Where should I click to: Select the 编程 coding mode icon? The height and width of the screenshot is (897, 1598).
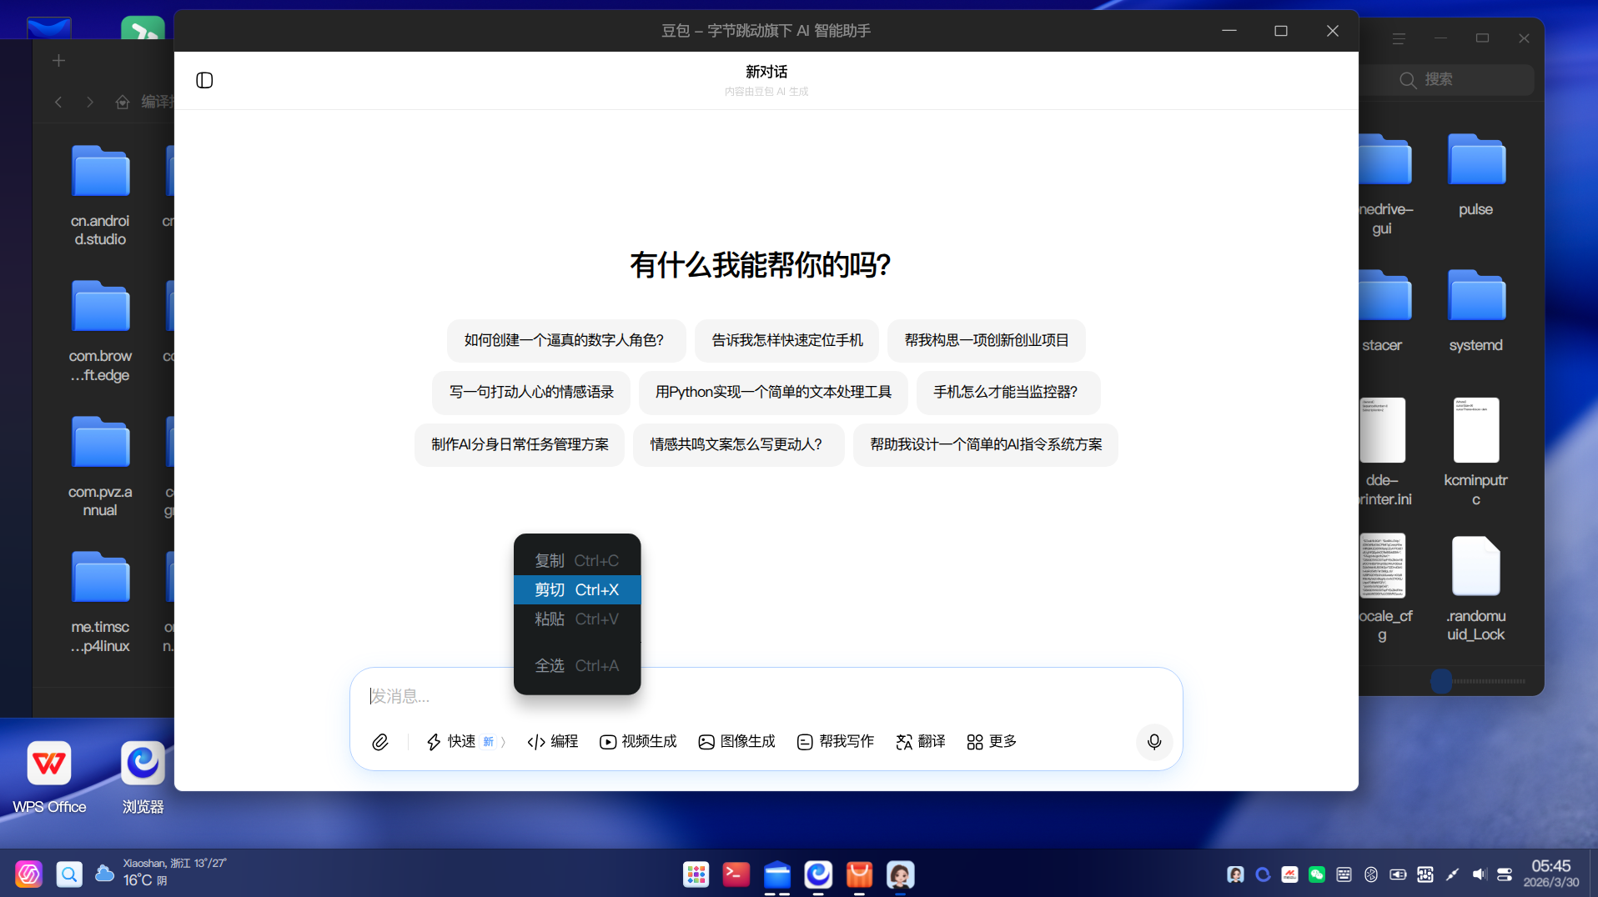point(552,741)
